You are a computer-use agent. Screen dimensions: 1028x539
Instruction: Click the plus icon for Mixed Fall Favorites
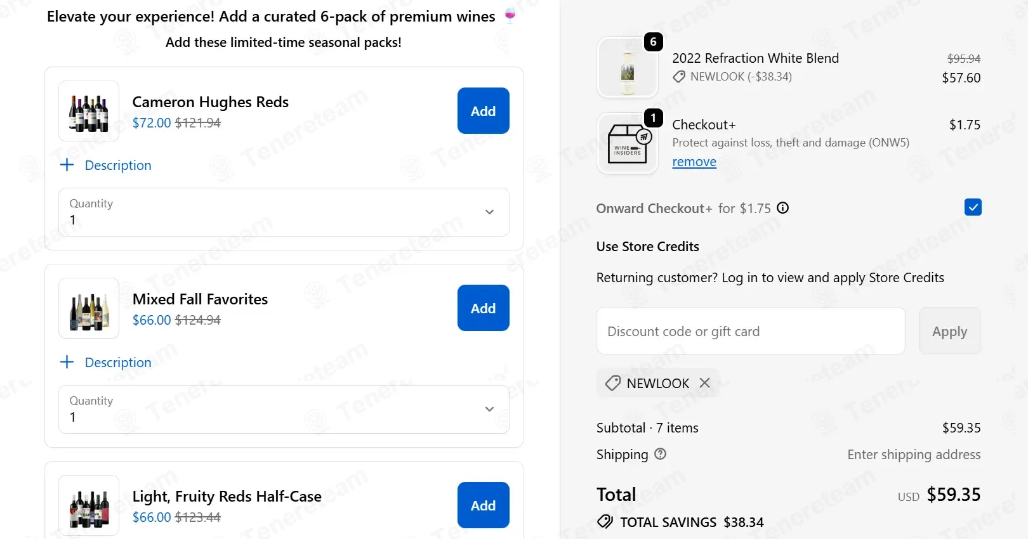coord(67,362)
